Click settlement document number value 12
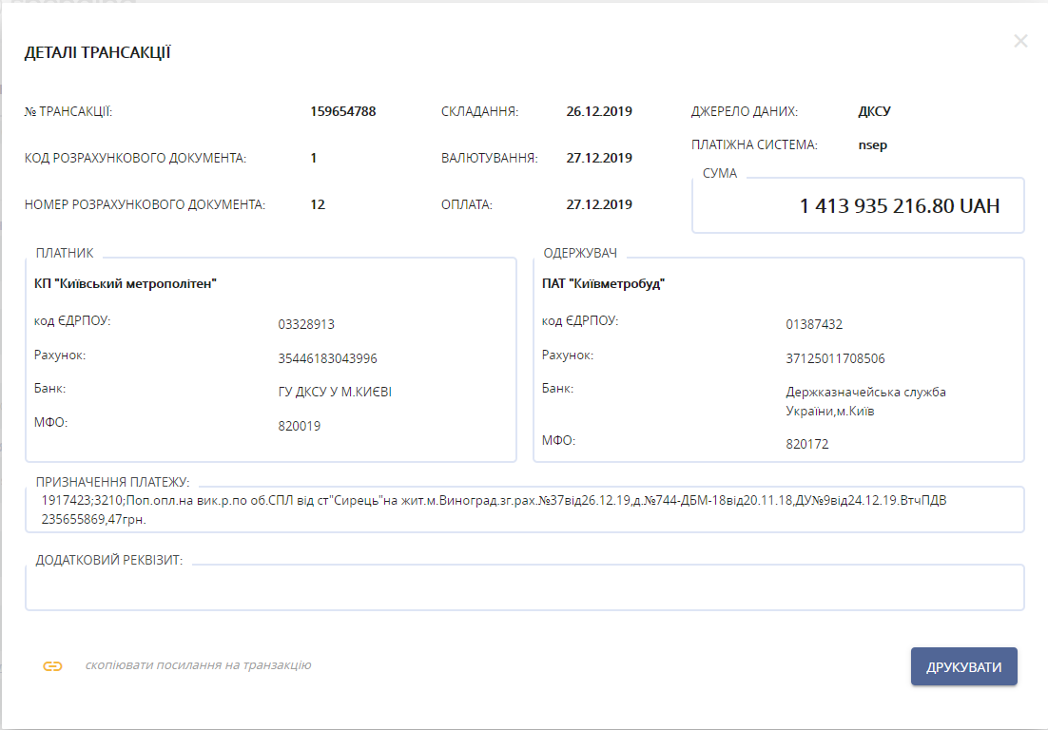Image resolution: width=1048 pixels, height=730 pixels. tap(318, 205)
